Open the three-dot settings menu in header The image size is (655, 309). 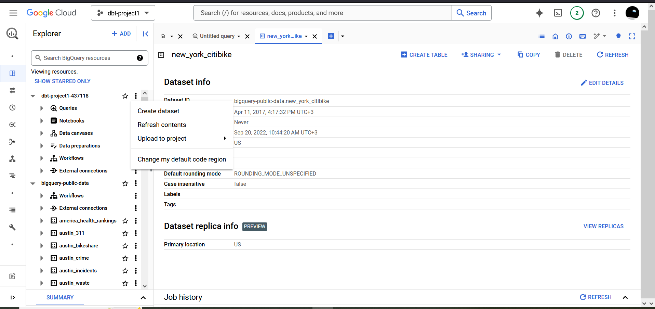[x=615, y=13]
